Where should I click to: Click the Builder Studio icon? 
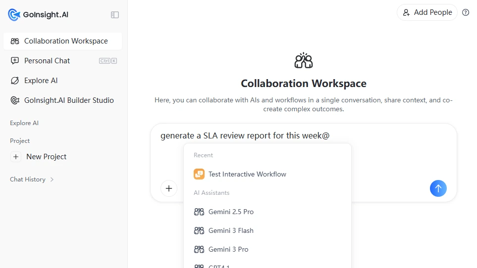point(15,100)
